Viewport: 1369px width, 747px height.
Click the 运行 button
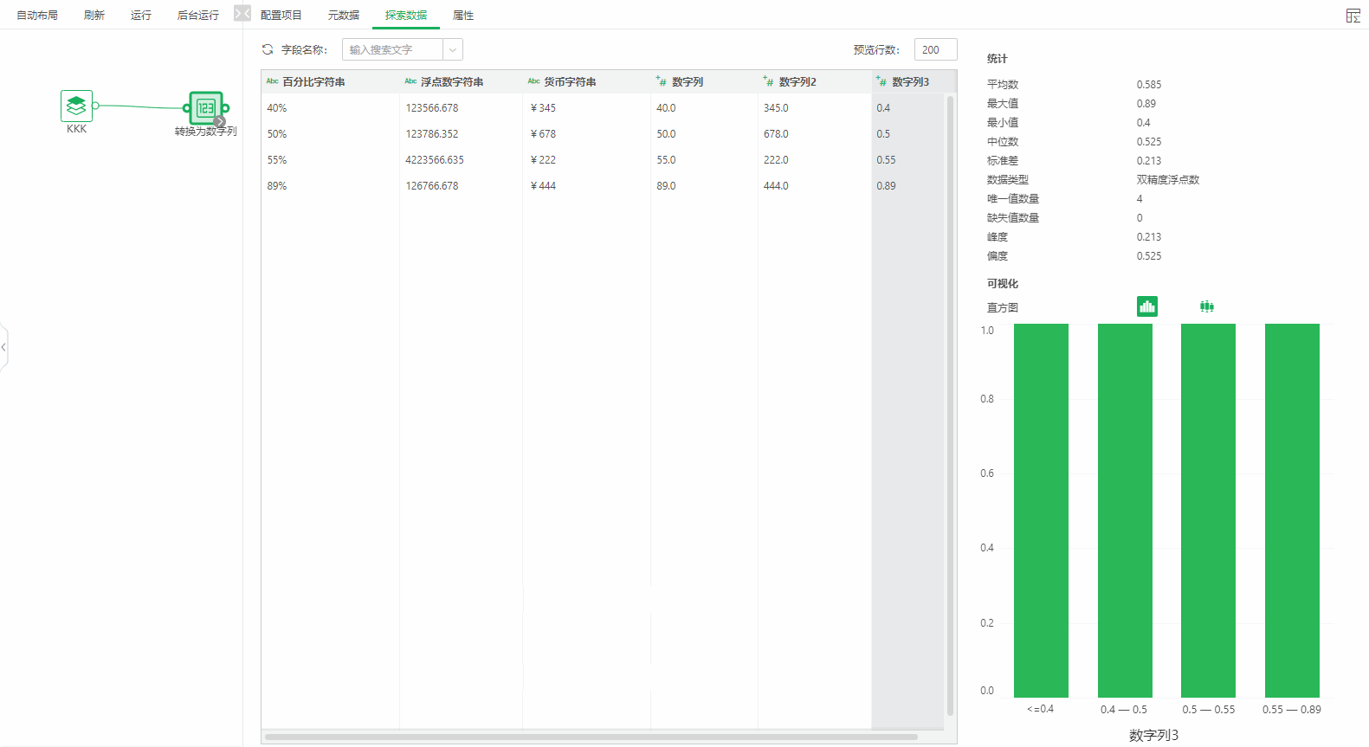click(x=140, y=16)
